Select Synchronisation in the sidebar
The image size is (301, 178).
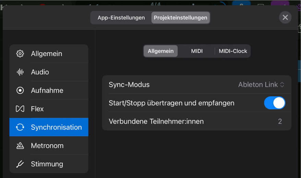pos(49,127)
